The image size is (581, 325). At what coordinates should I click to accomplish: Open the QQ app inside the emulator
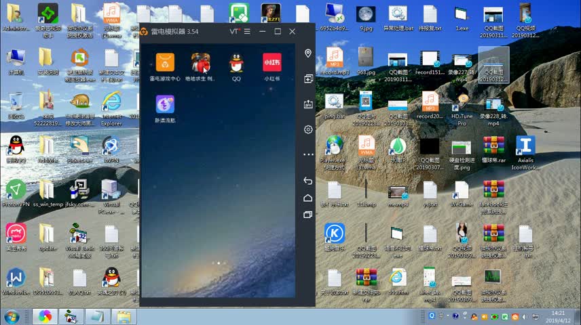point(236,62)
